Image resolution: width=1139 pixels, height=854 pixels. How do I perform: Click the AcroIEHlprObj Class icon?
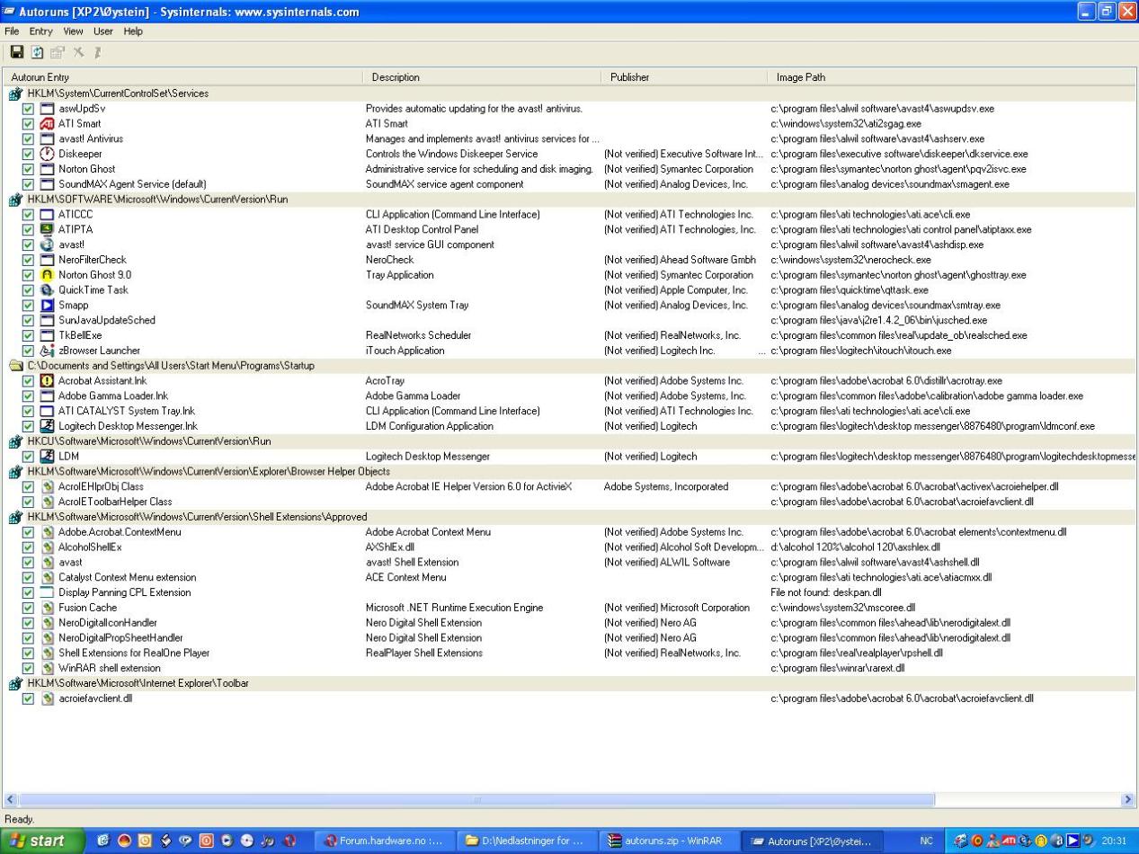pos(48,486)
